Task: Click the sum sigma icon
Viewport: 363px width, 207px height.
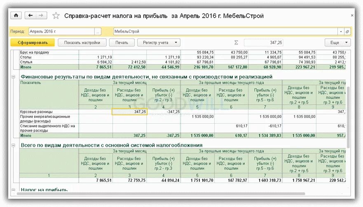Action: [x=236, y=42]
